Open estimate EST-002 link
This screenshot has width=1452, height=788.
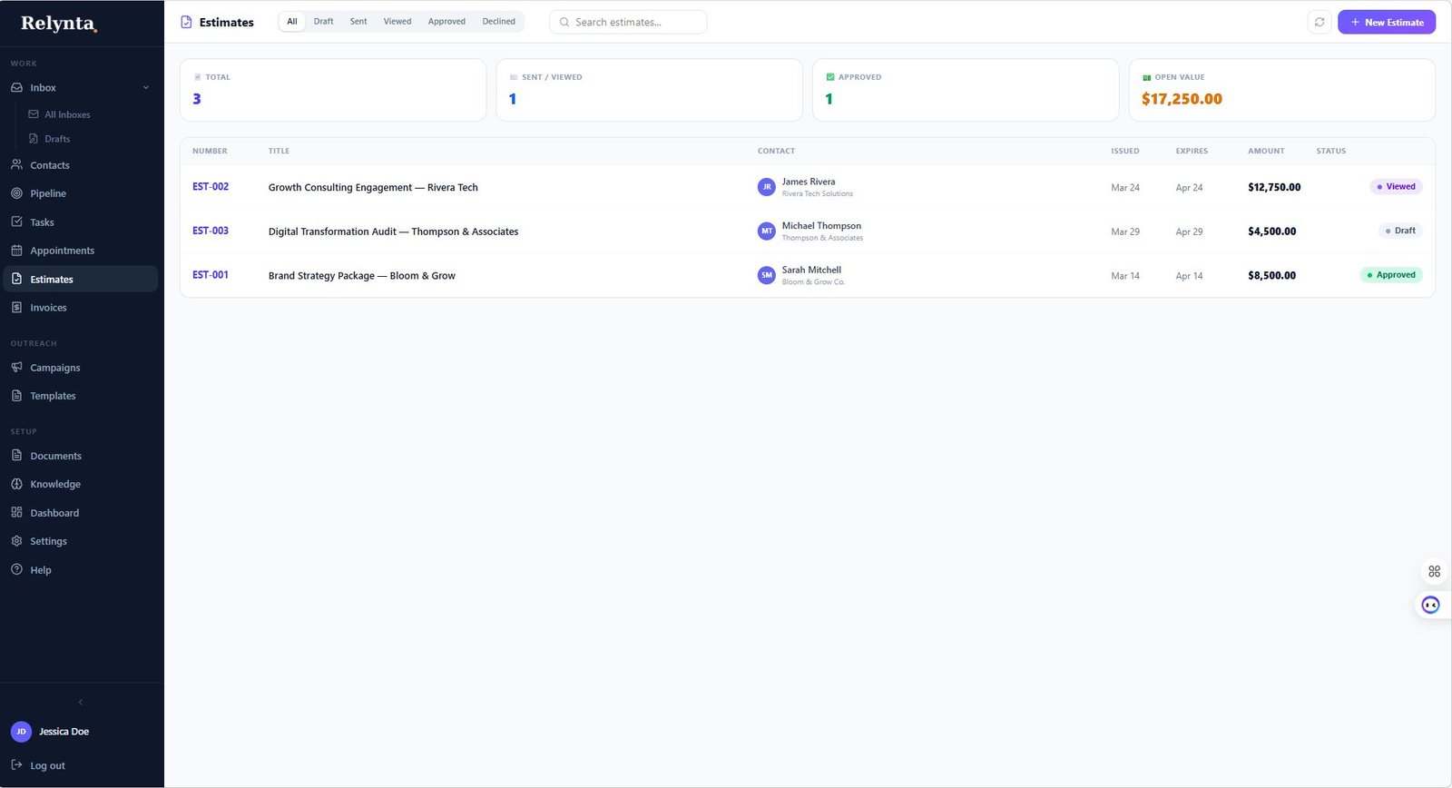pyautogui.click(x=211, y=187)
